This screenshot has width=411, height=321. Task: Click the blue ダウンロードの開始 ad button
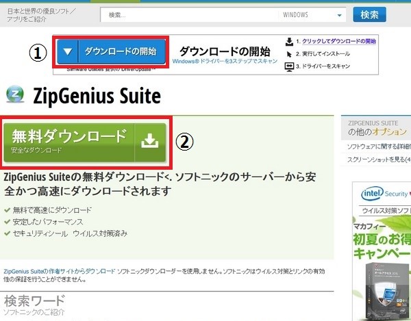(x=111, y=51)
